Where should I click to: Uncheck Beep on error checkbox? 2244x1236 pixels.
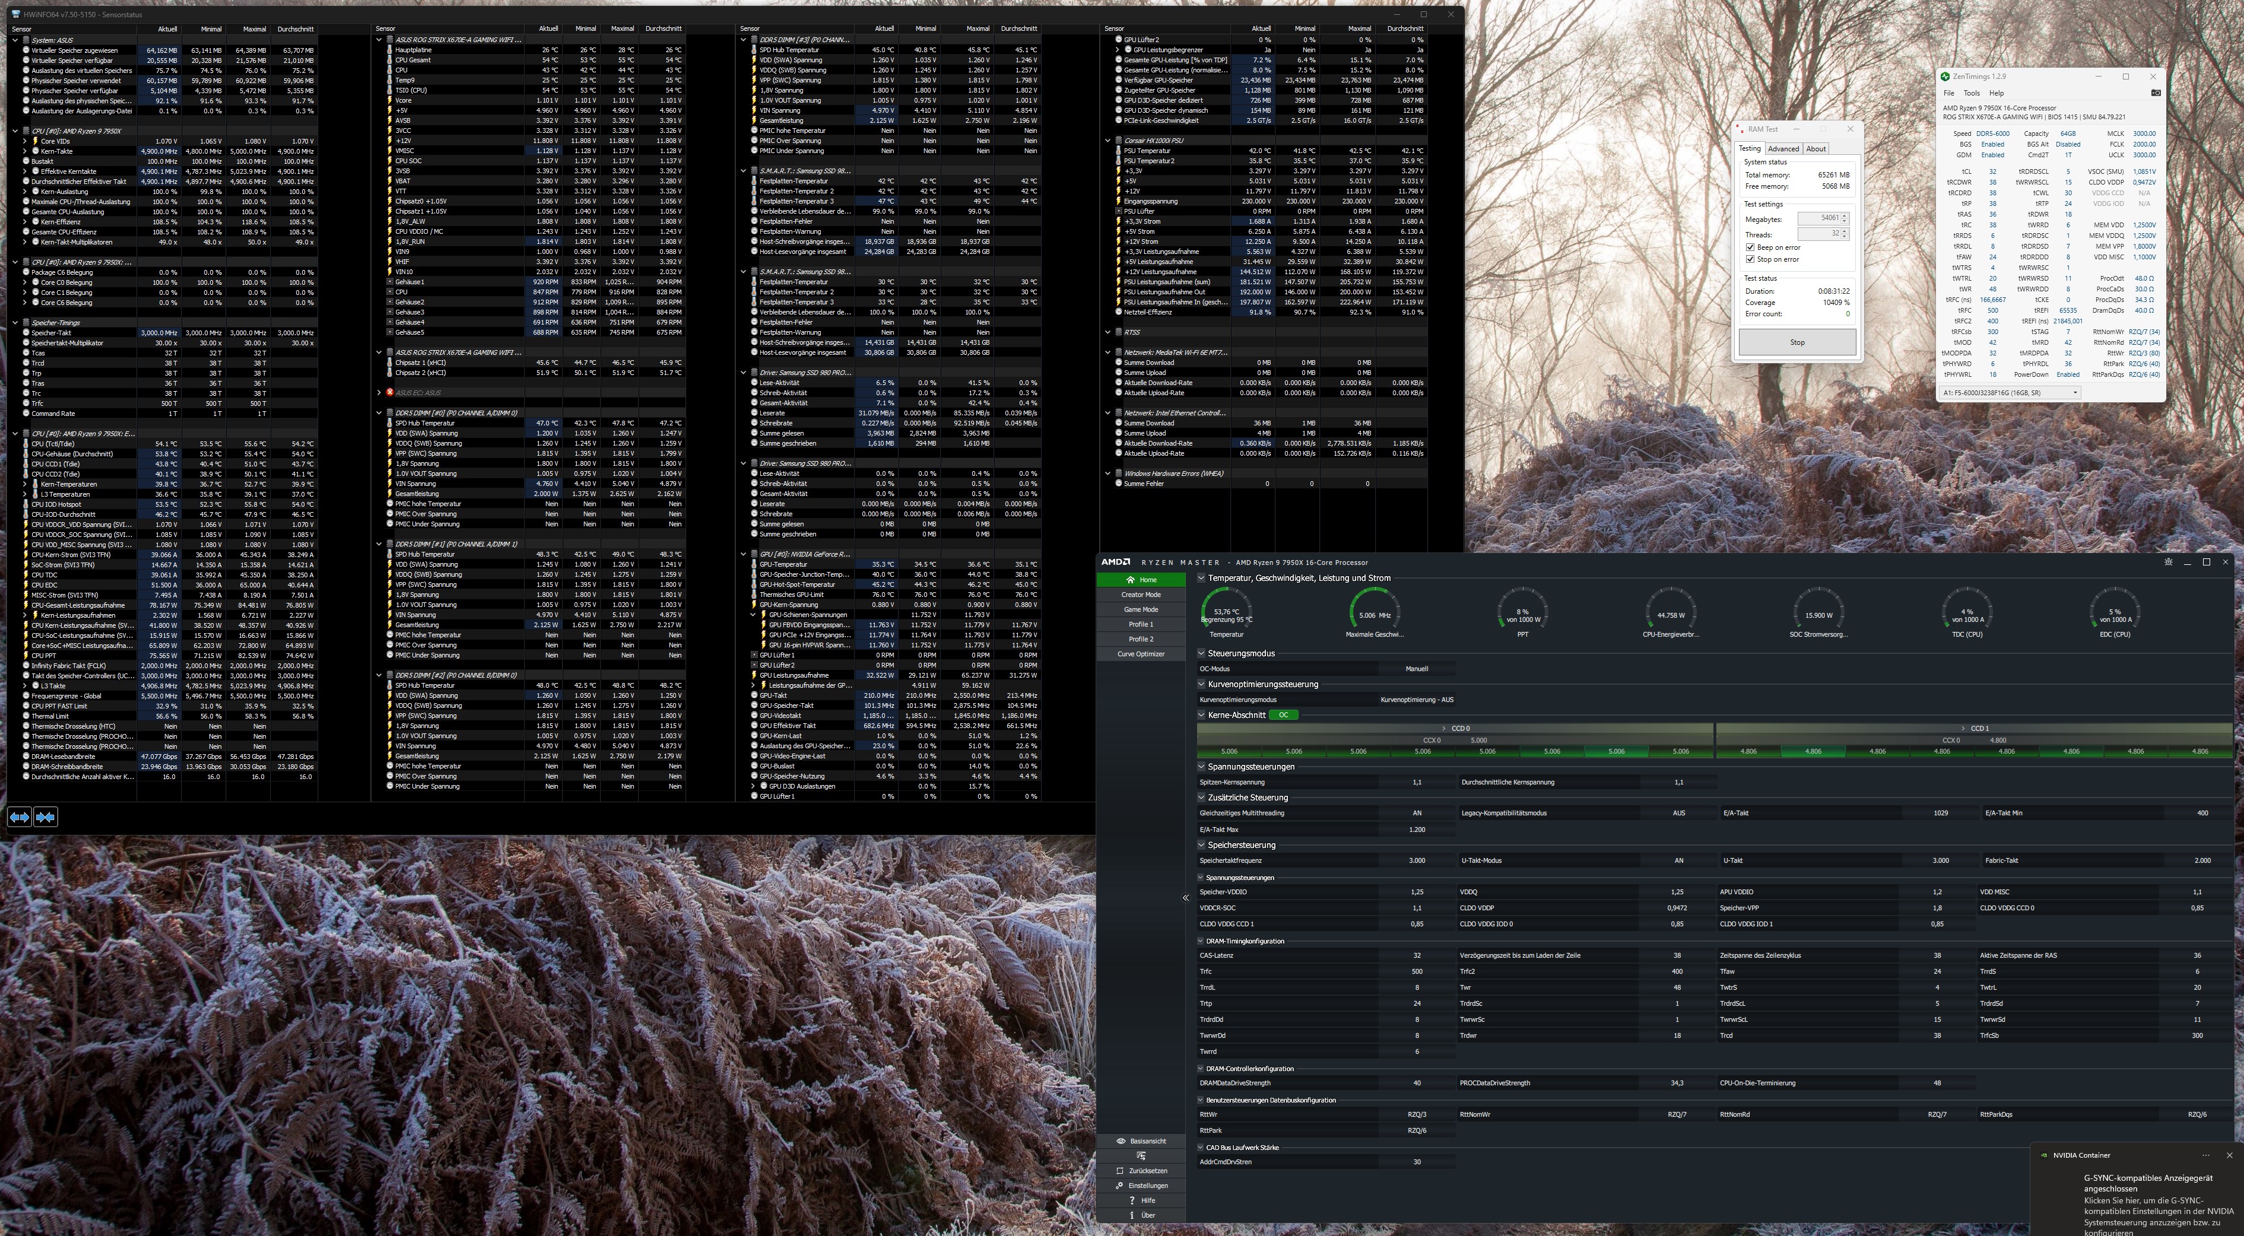1750,247
